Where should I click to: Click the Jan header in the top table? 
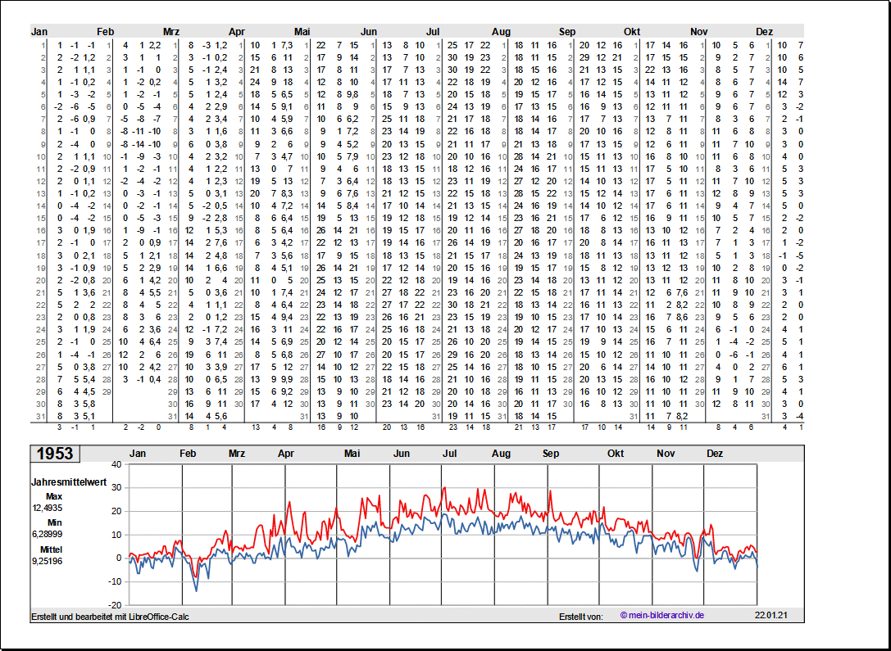pos(39,32)
